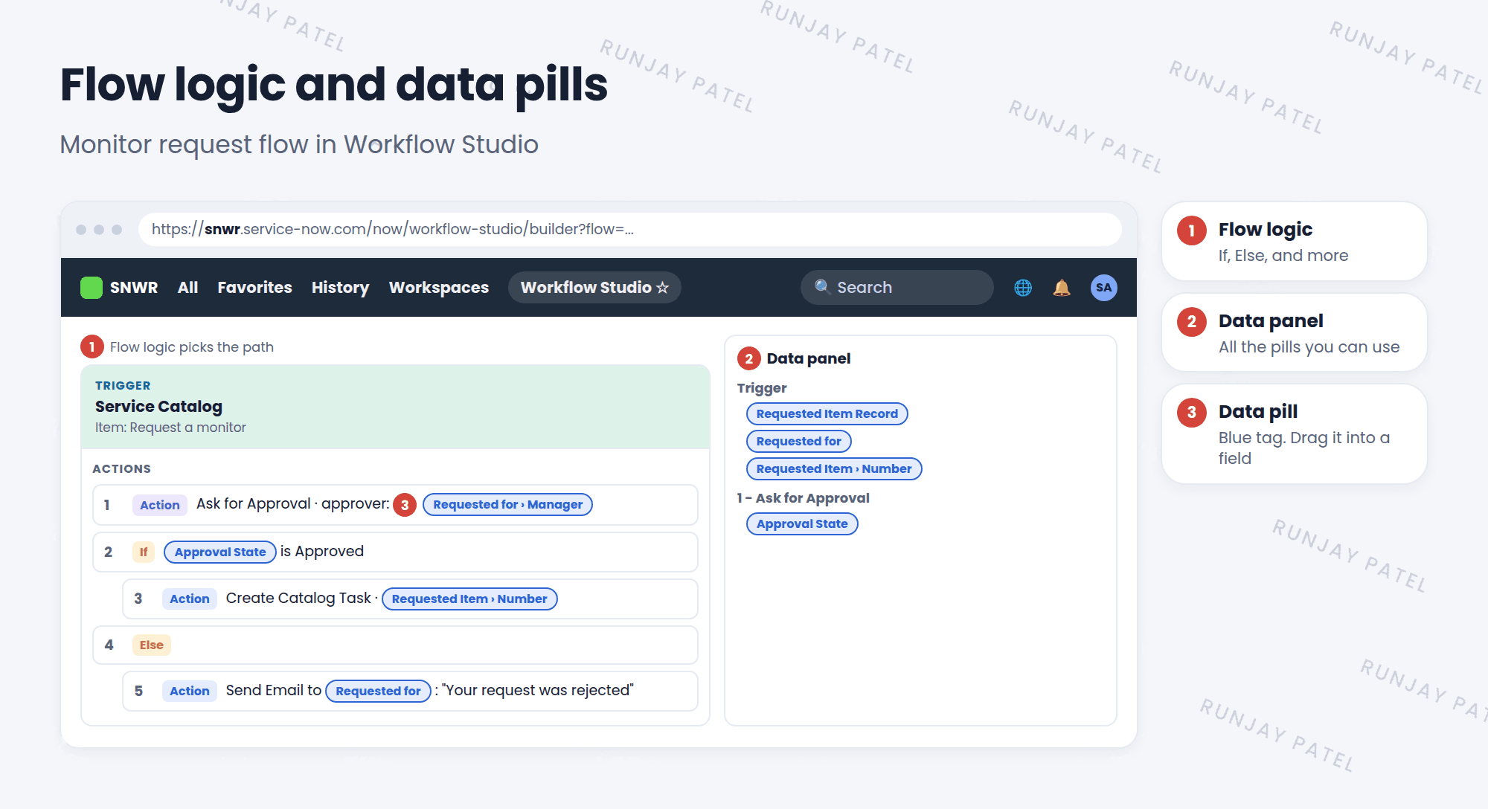Click the Action tag on step 3
This screenshot has height=809, width=1488.
pos(189,599)
